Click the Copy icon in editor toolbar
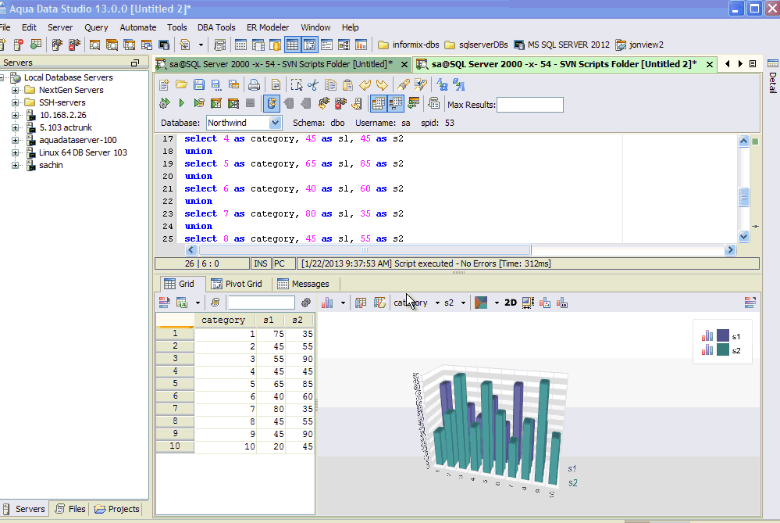This screenshot has width=780, height=523. coord(330,85)
